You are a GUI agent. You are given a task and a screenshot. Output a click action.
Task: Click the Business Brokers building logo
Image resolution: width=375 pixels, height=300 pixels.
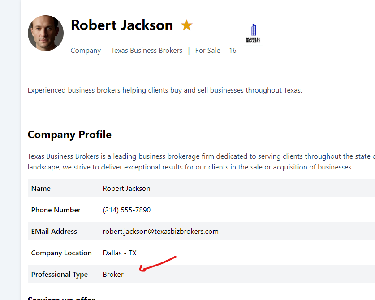253,33
